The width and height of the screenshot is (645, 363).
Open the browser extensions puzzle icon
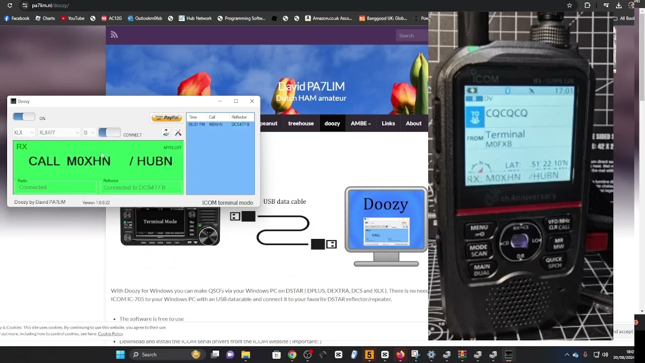coord(587,5)
